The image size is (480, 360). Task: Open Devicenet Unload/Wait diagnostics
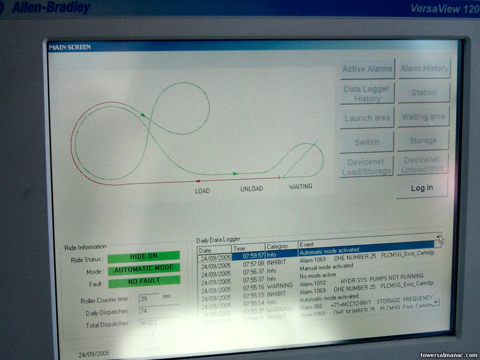423,165
